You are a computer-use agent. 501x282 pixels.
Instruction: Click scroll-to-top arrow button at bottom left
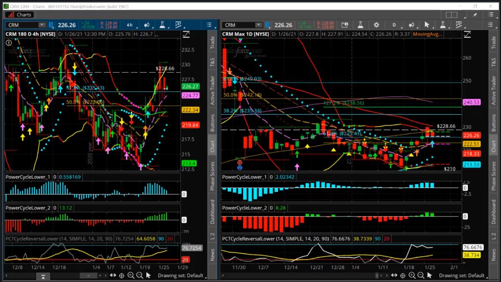click(43, 276)
